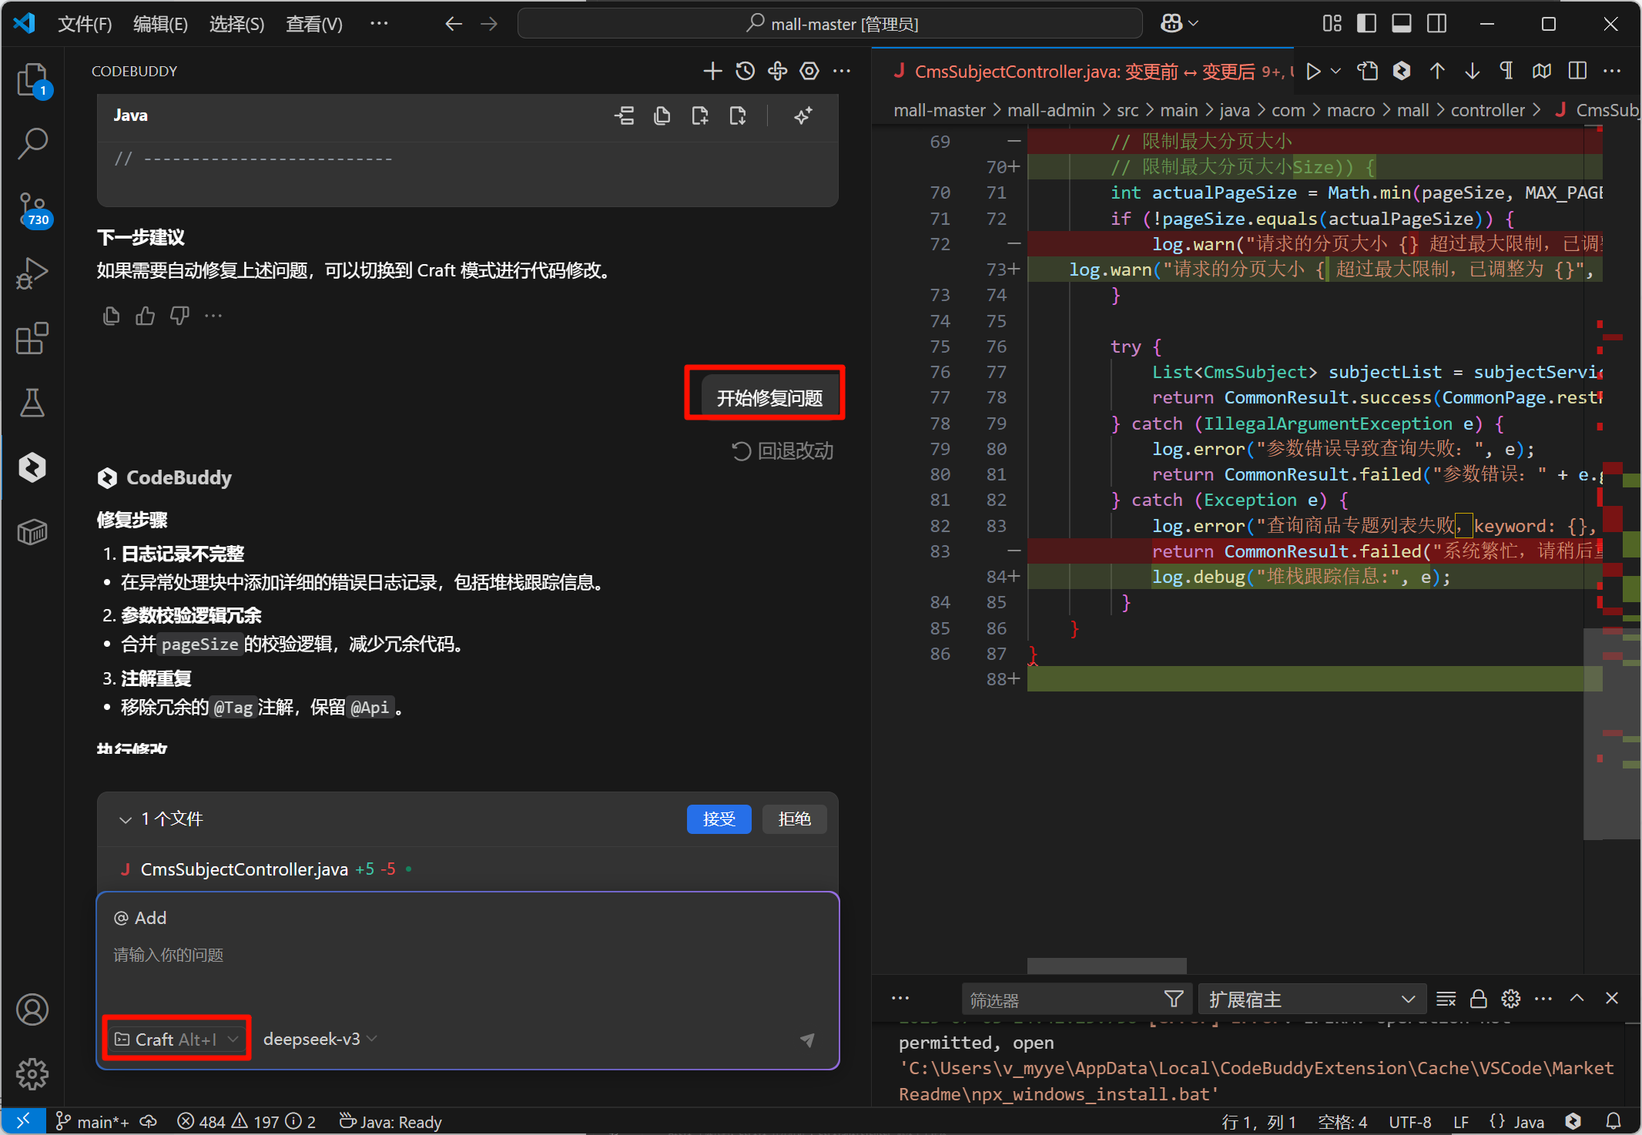Image resolution: width=1642 pixels, height=1135 pixels.
Task: Collapse the 1 个文件 changes list
Action: tap(126, 819)
